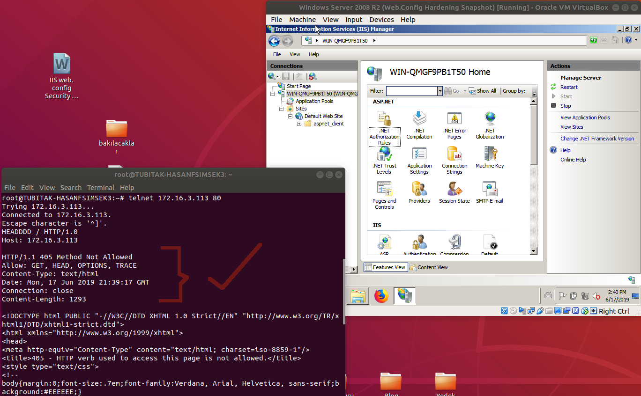641x396 pixels.
Task: Click the save icon in Connections toolbar
Action: (286, 76)
